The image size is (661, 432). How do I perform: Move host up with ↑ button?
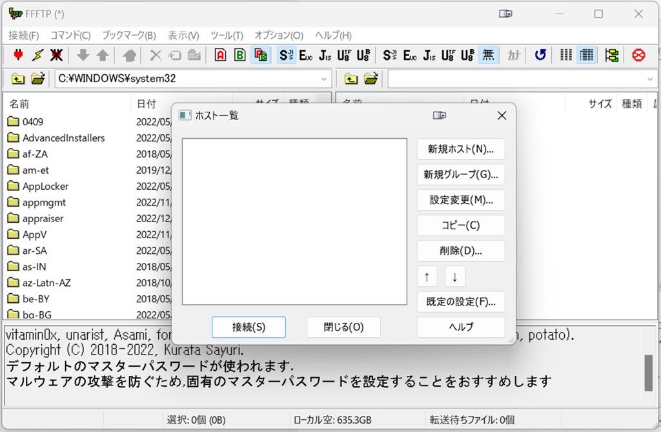tap(427, 277)
